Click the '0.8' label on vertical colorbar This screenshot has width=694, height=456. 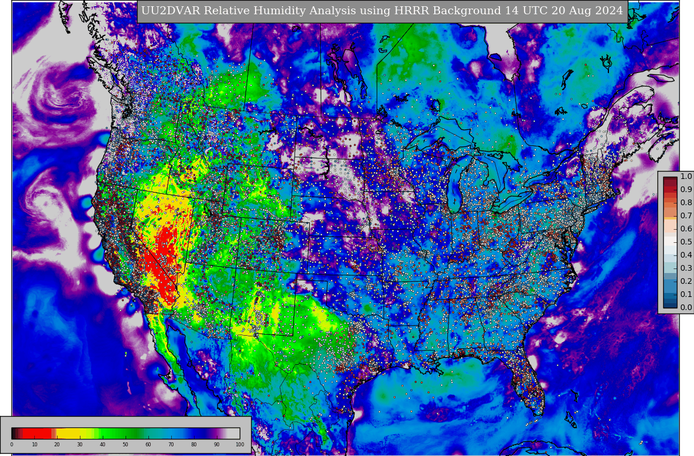(686, 203)
